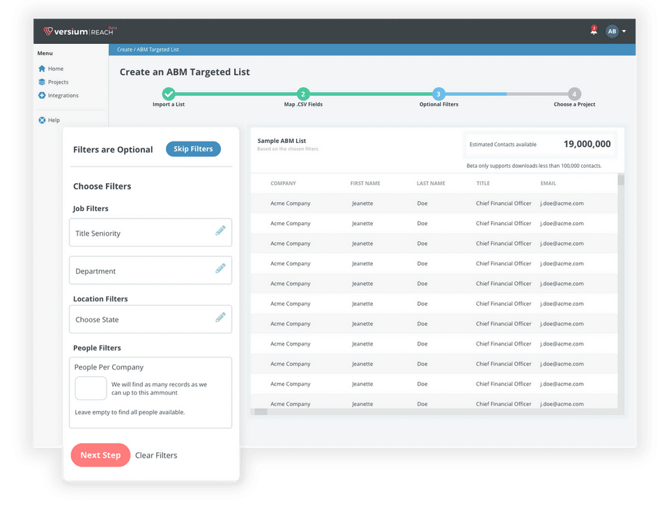Click Clear Filters link
This screenshot has width=669, height=510.
point(156,456)
